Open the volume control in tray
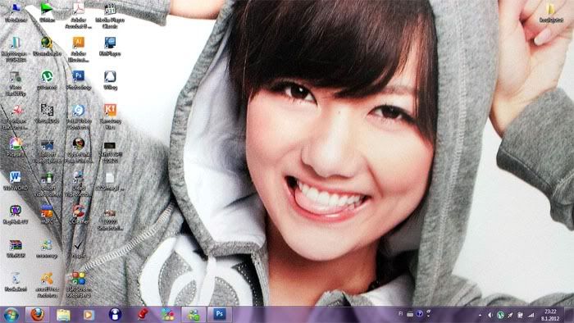The image size is (574, 323). click(490, 315)
